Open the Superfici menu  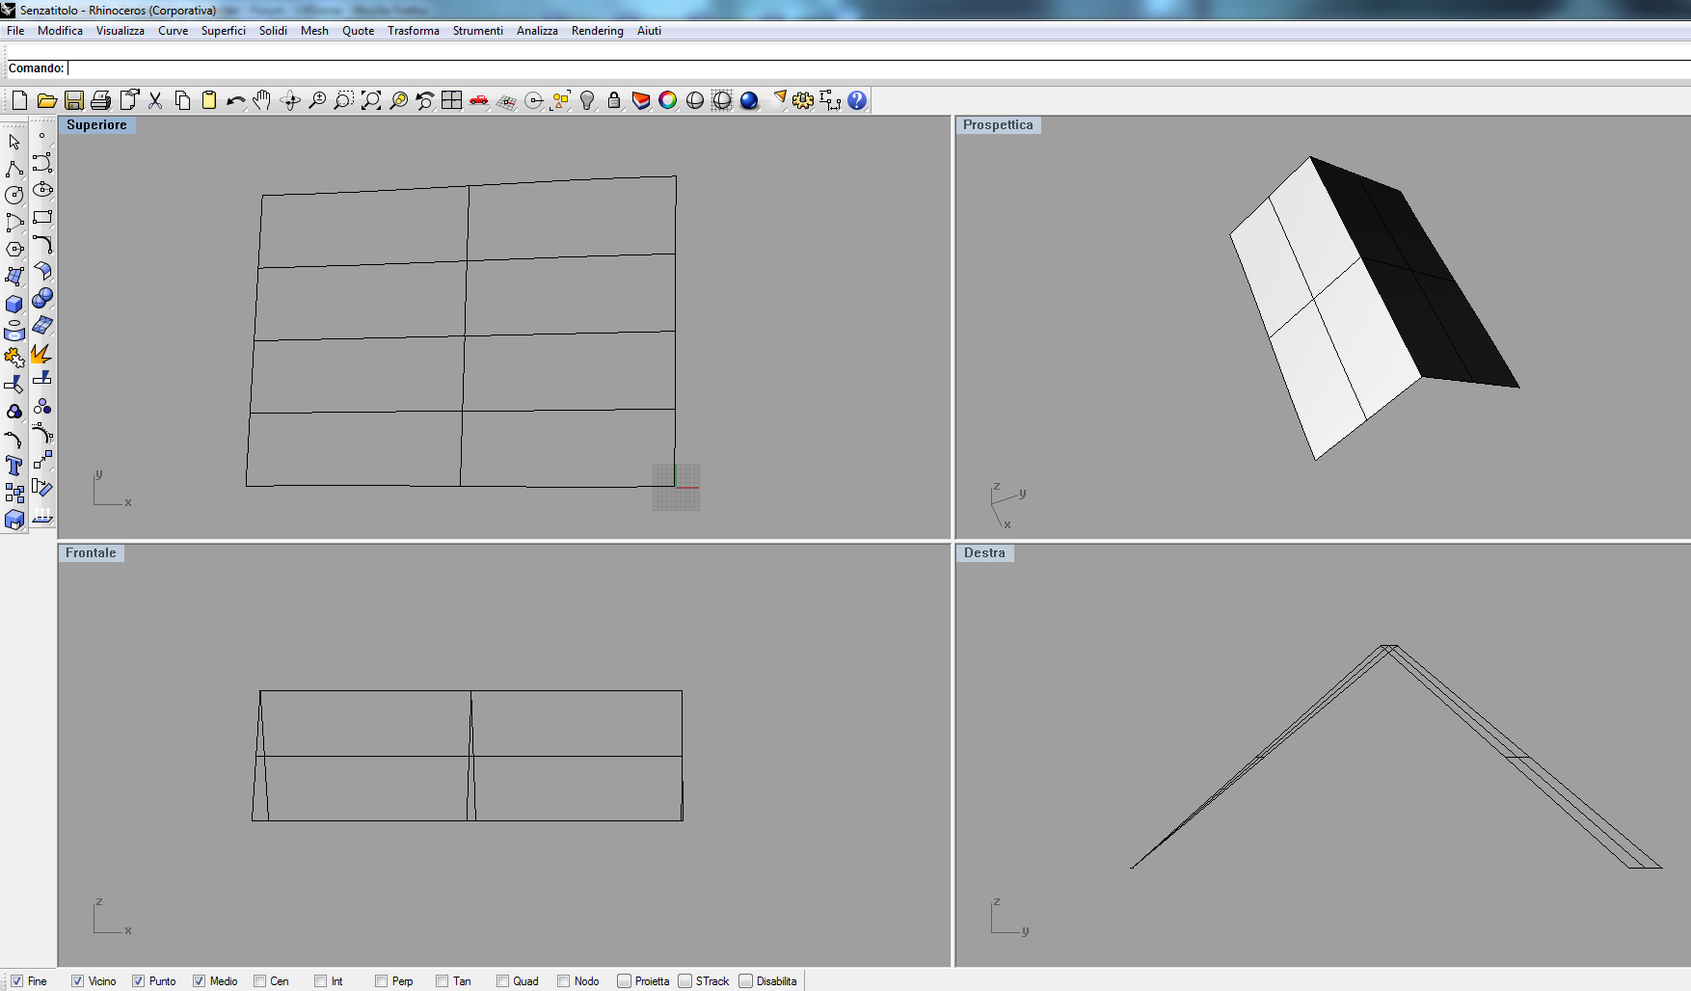pos(224,31)
